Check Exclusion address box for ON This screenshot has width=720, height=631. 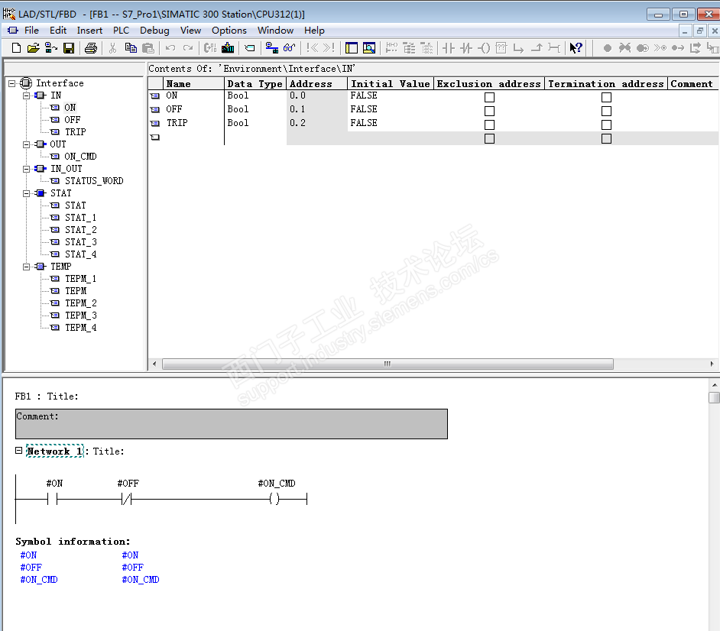pyautogui.click(x=489, y=97)
